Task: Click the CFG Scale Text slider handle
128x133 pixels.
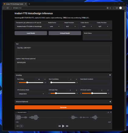Action: click(x=56, y=93)
